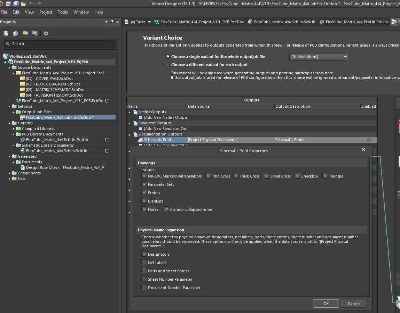Click OK in Schematic Print Properties
400x313 pixels.
click(x=326, y=304)
